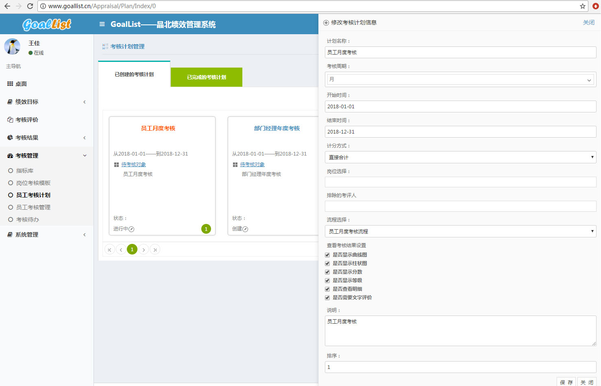This screenshot has width=601, height=386.
Task: Open 指标库 in sidebar
Action: coord(25,171)
